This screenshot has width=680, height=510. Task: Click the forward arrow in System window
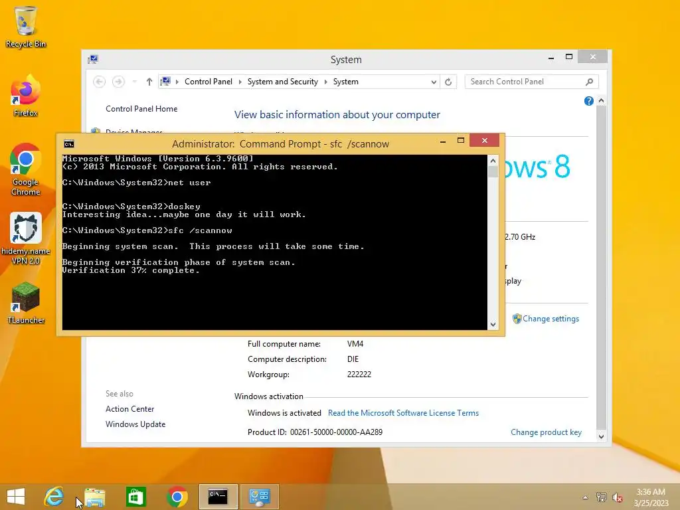(118, 82)
